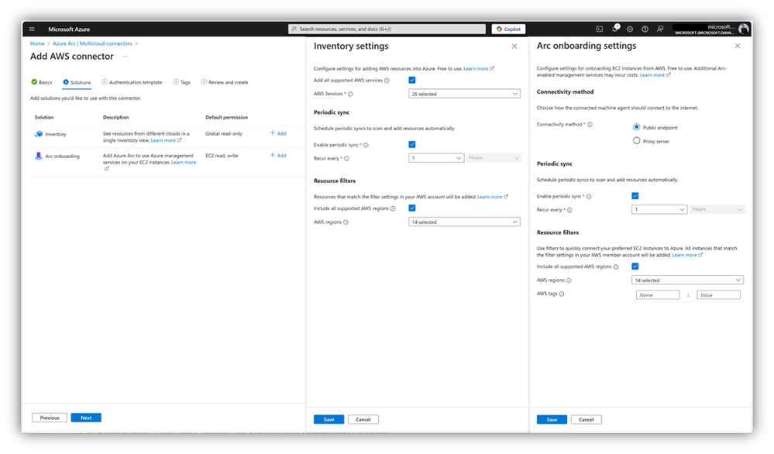Switch to the Solutions step tab
This screenshot has height=454, width=774.
coord(77,82)
